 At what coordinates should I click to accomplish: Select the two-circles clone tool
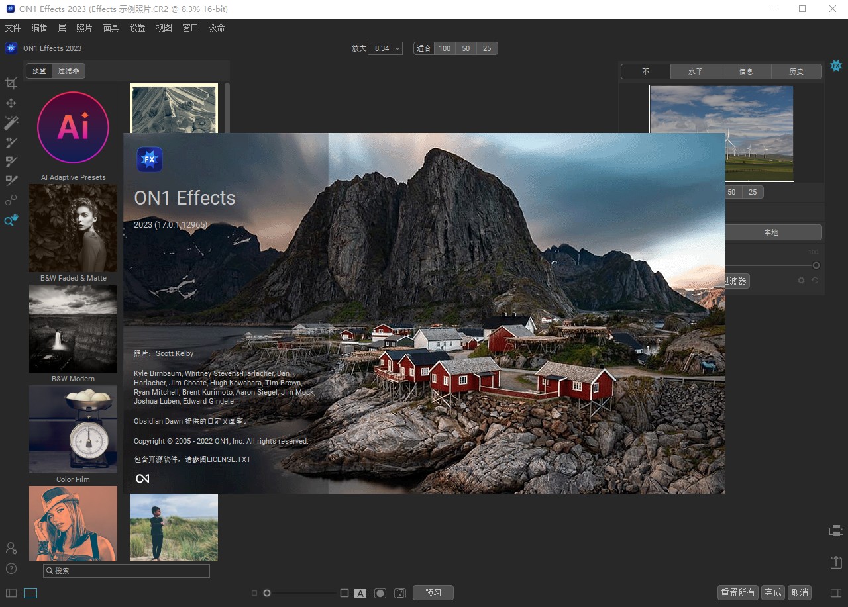11,201
